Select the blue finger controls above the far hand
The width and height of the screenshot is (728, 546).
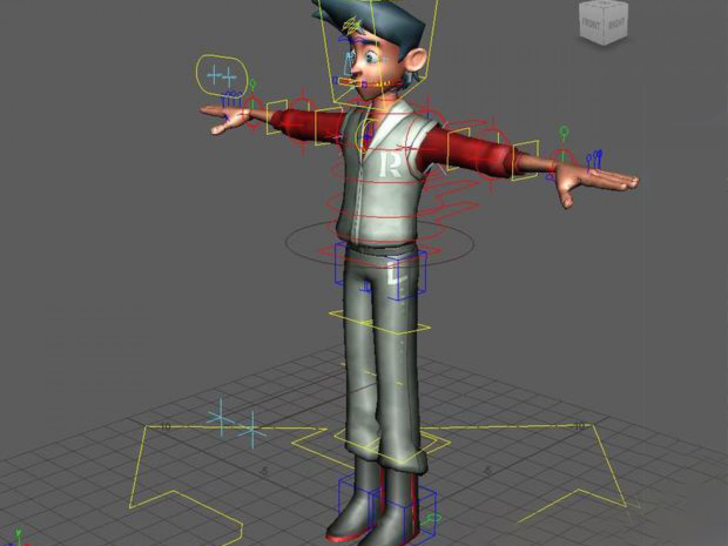[x=233, y=100]
